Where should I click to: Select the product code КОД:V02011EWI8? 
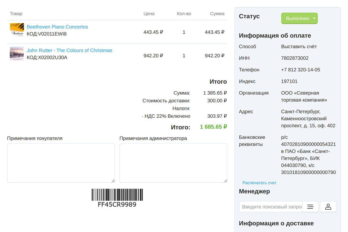47,34
